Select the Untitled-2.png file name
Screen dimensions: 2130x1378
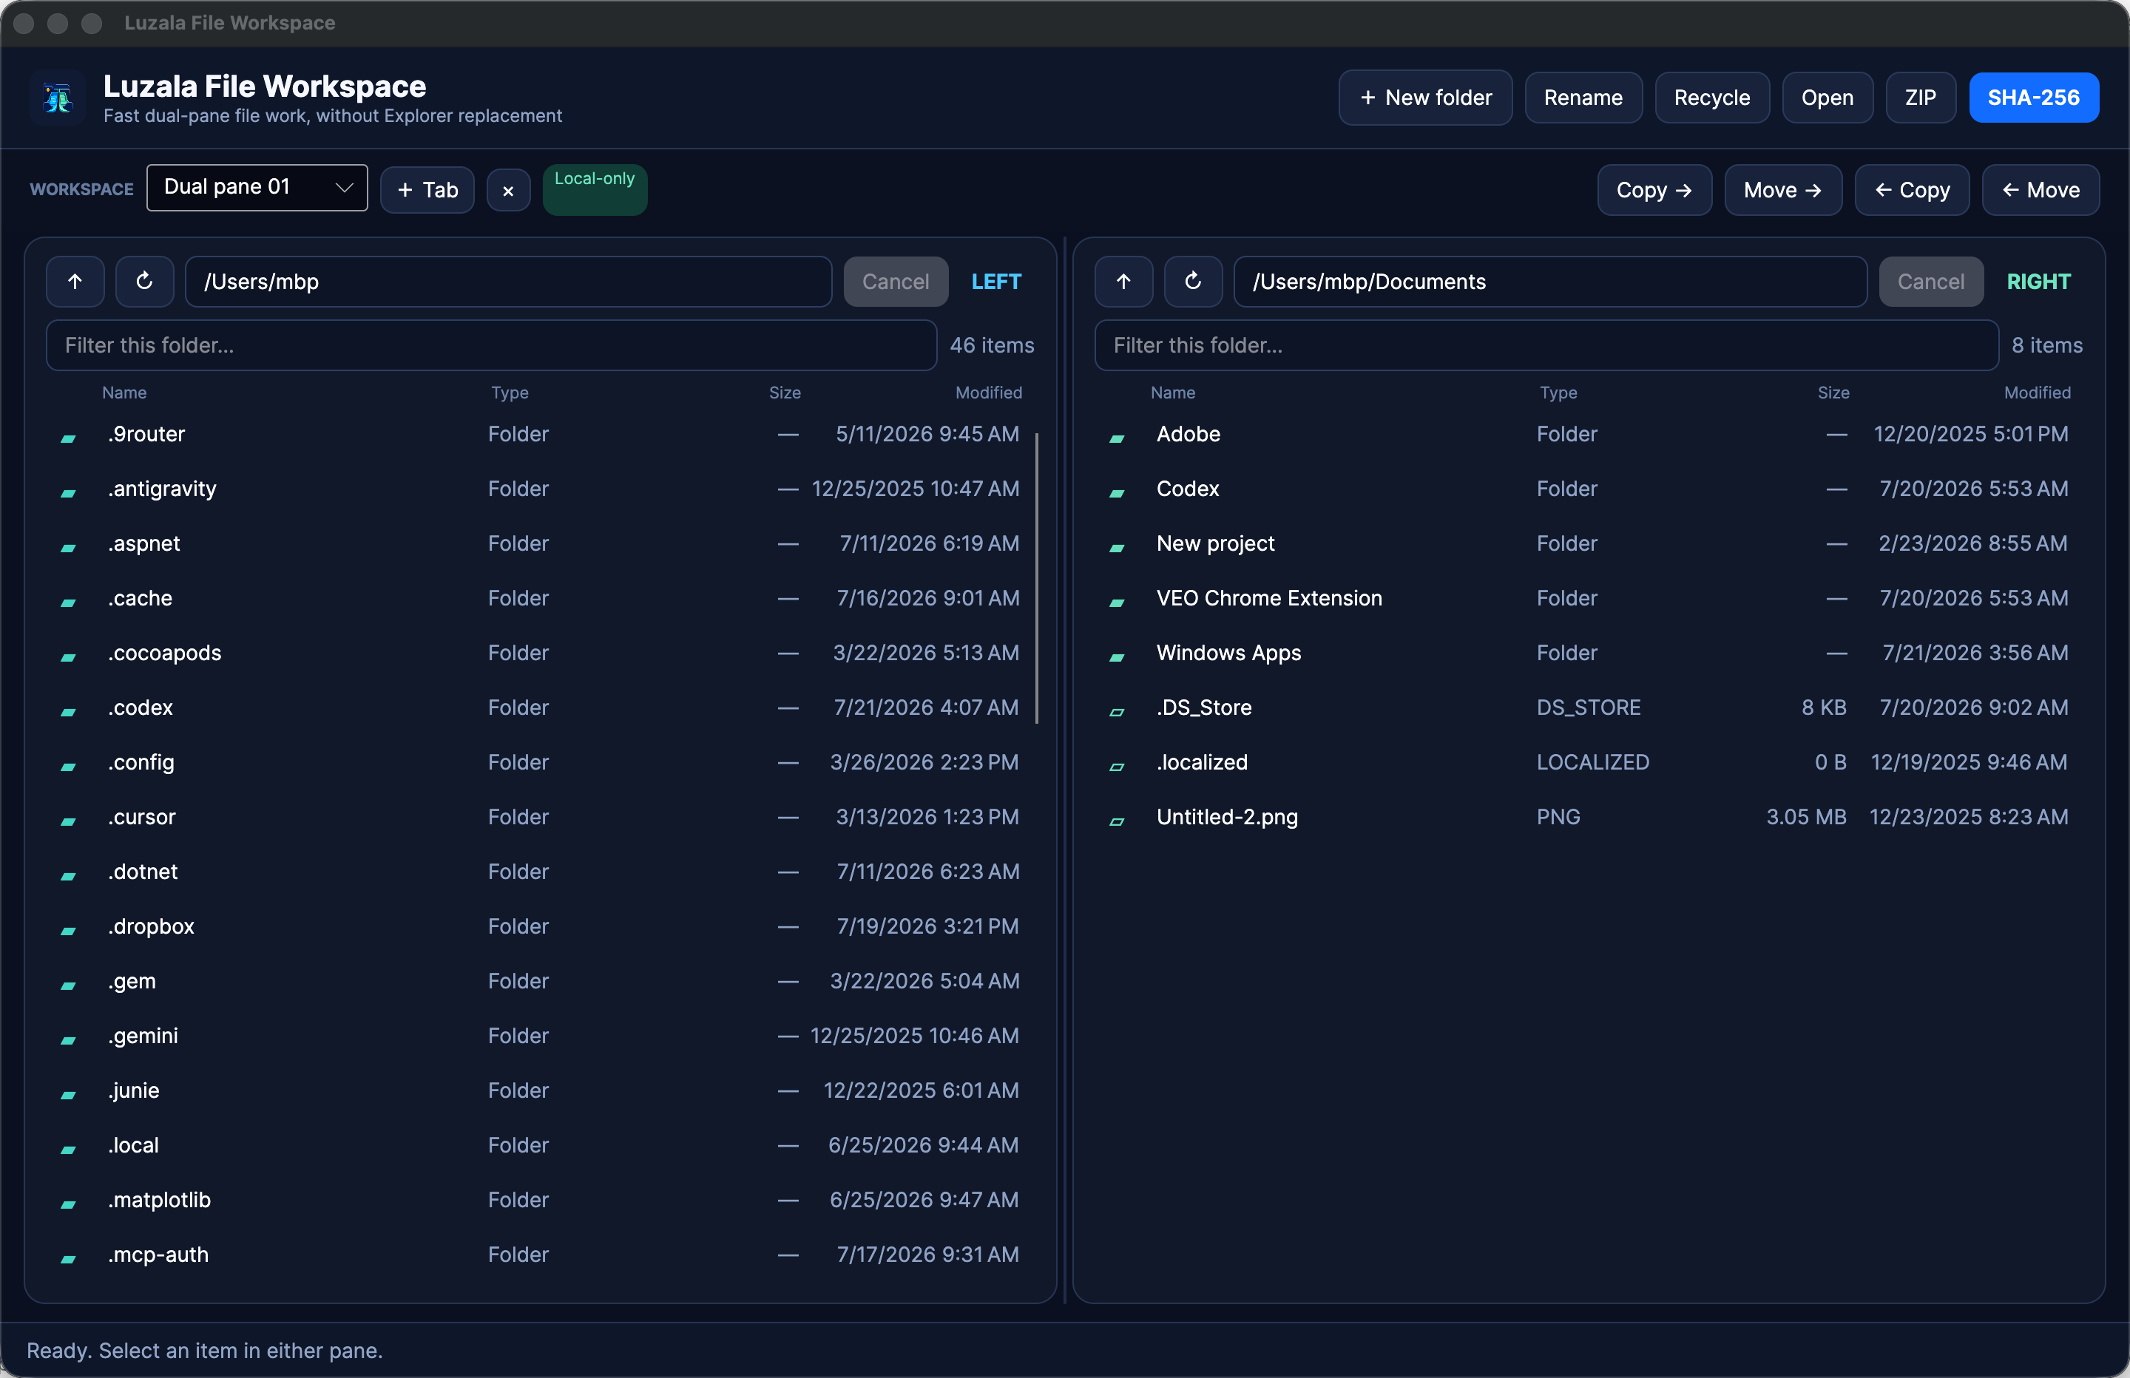[1227, 817]
